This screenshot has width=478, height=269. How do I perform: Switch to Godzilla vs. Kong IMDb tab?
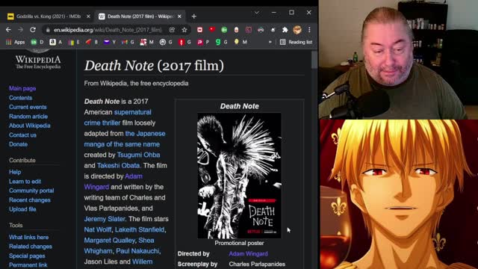coord(49,16)
